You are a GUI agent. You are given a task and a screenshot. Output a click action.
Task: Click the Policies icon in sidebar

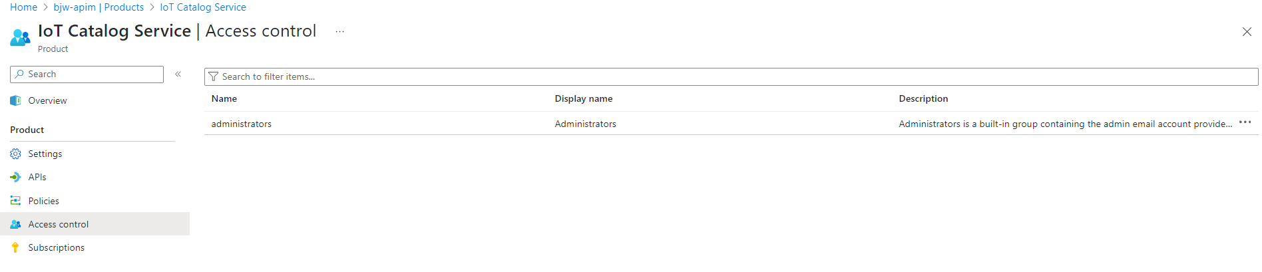point(15,201)
